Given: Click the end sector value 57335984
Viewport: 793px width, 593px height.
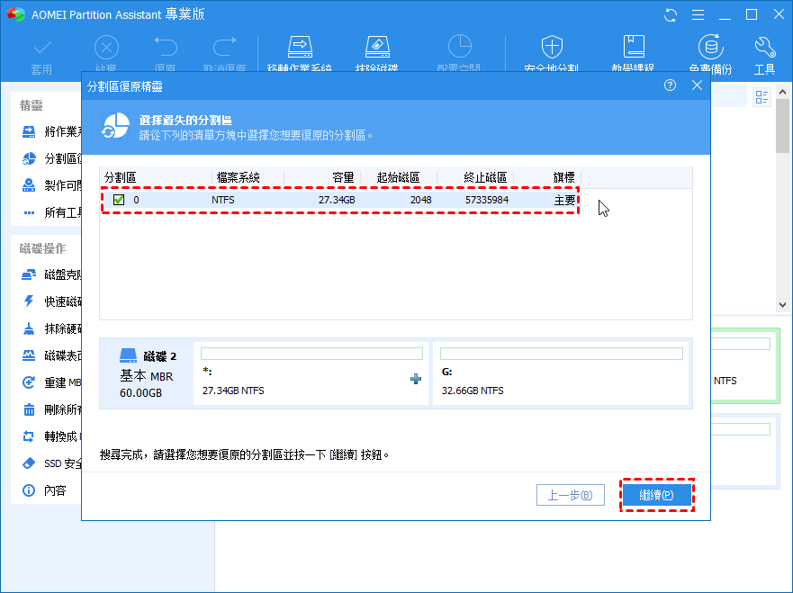Looking at the screenshot, I should (x=487, y=200).
